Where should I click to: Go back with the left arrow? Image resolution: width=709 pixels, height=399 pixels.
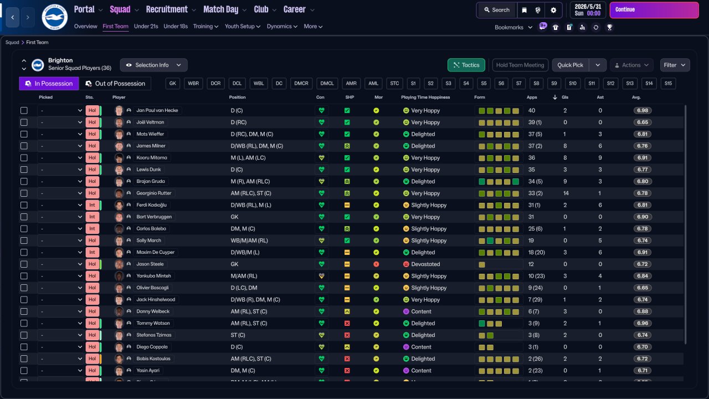13,17
